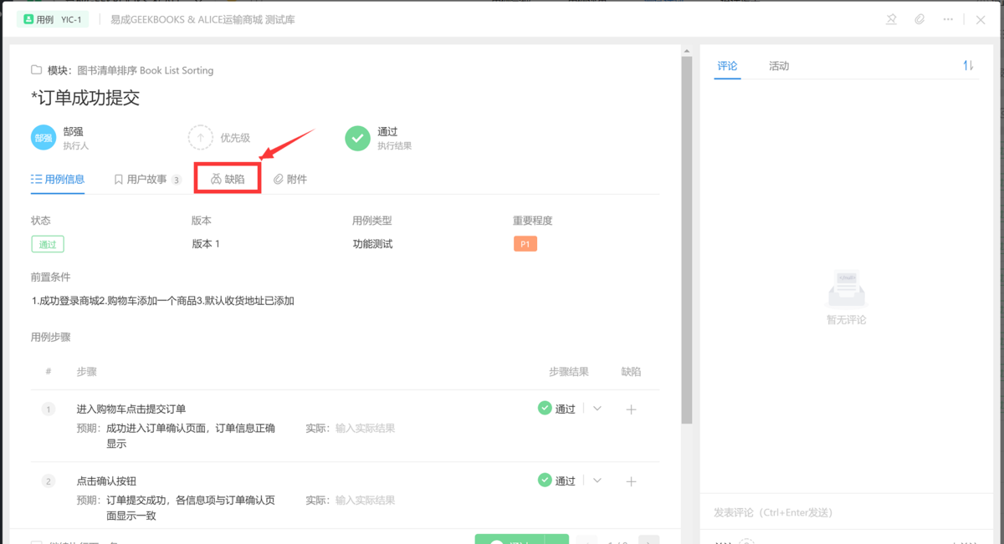Open the 缺陷 tab
Screen dimensions: 1004x544
228,179
